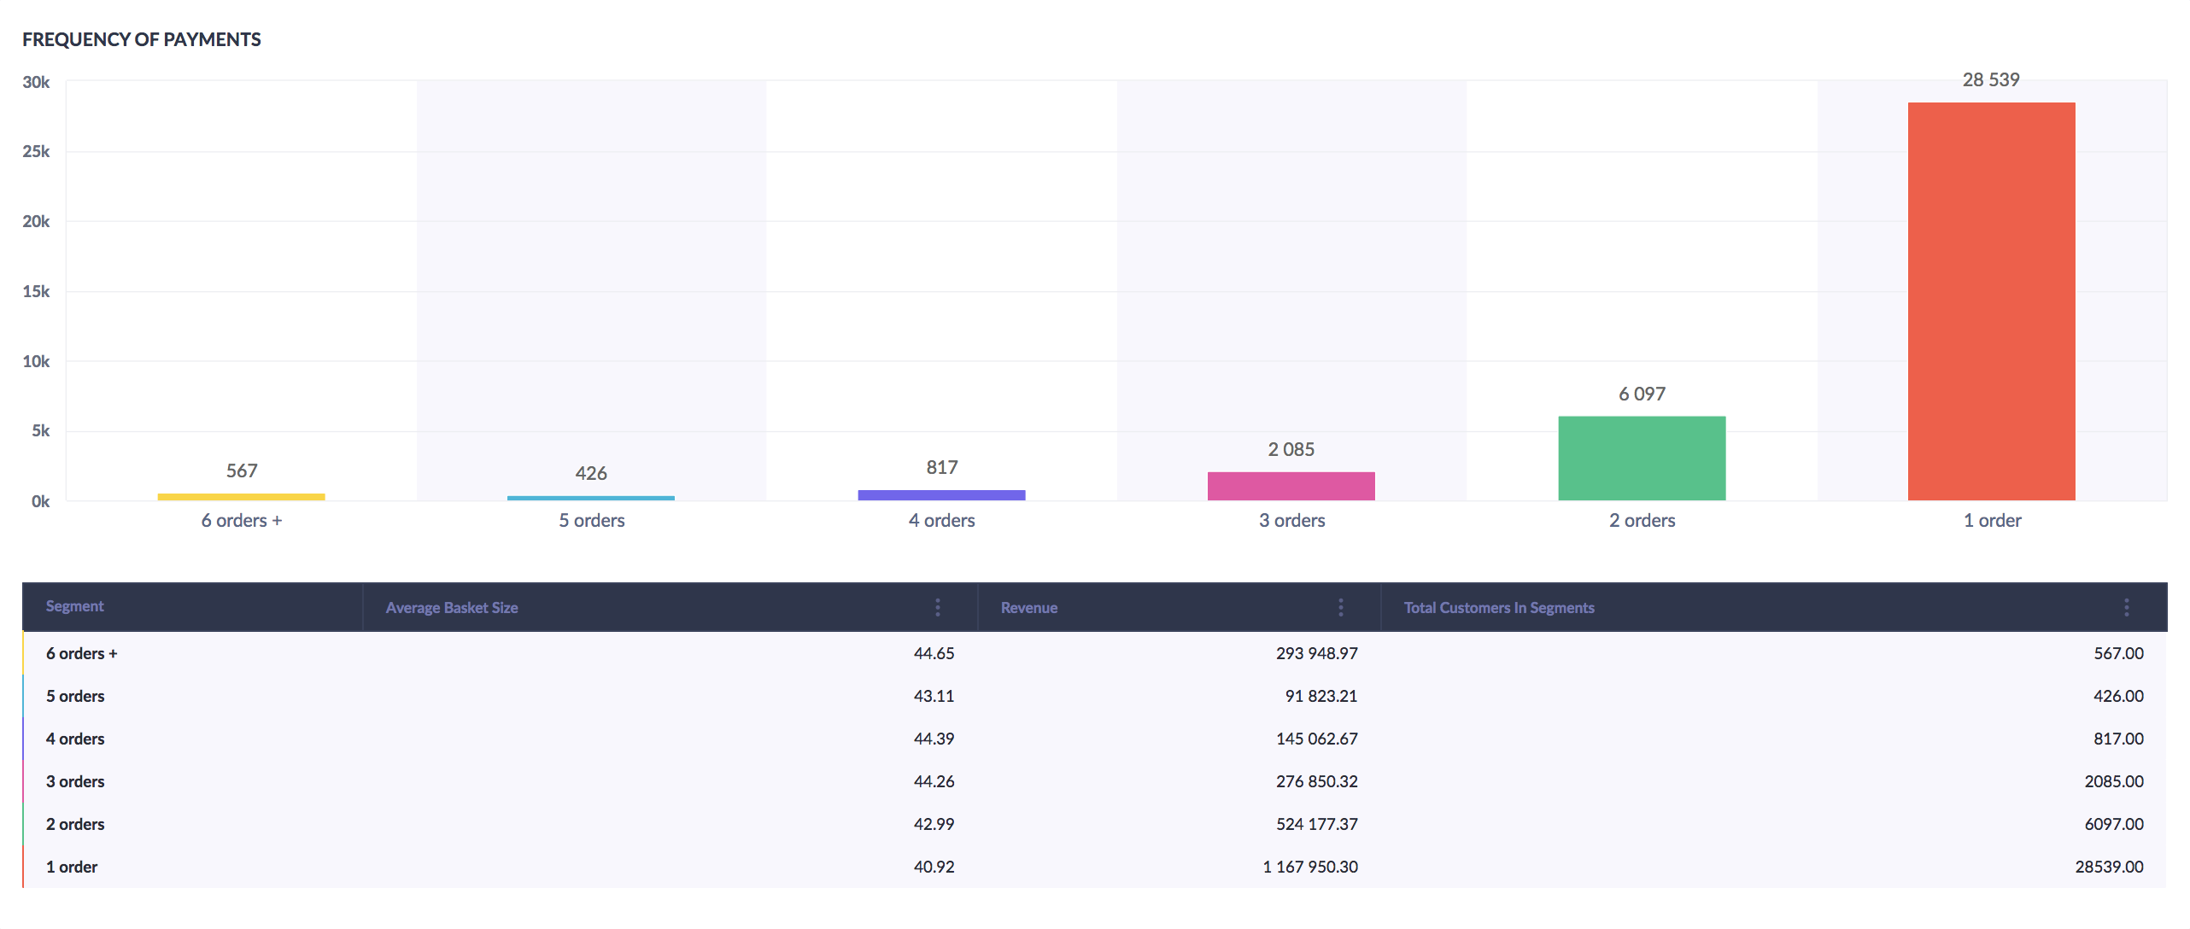This screenshot has height=929, width=2190.
Task: Click the '4 orders' axis label
Action: point(941,520)
